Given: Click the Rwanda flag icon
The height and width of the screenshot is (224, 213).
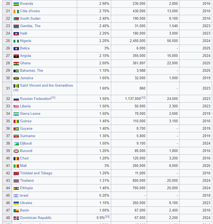Looking at the screenshot, I should [16, 4].
